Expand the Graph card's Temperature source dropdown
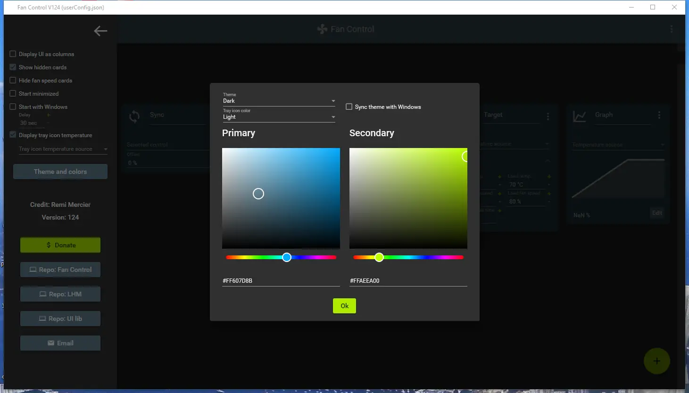 [618, 145]
